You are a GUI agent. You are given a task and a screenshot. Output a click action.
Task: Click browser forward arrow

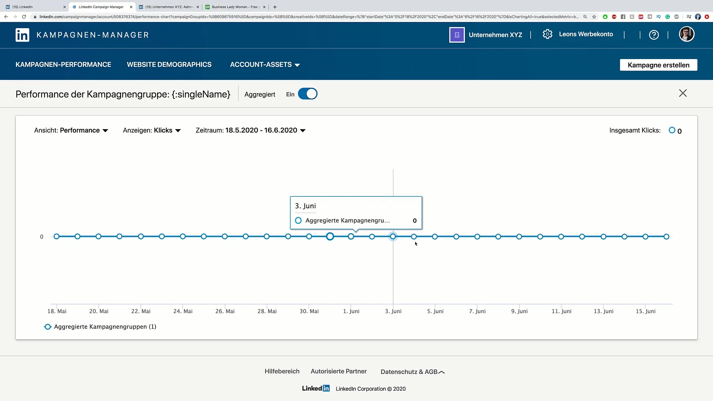click(15, 17)
